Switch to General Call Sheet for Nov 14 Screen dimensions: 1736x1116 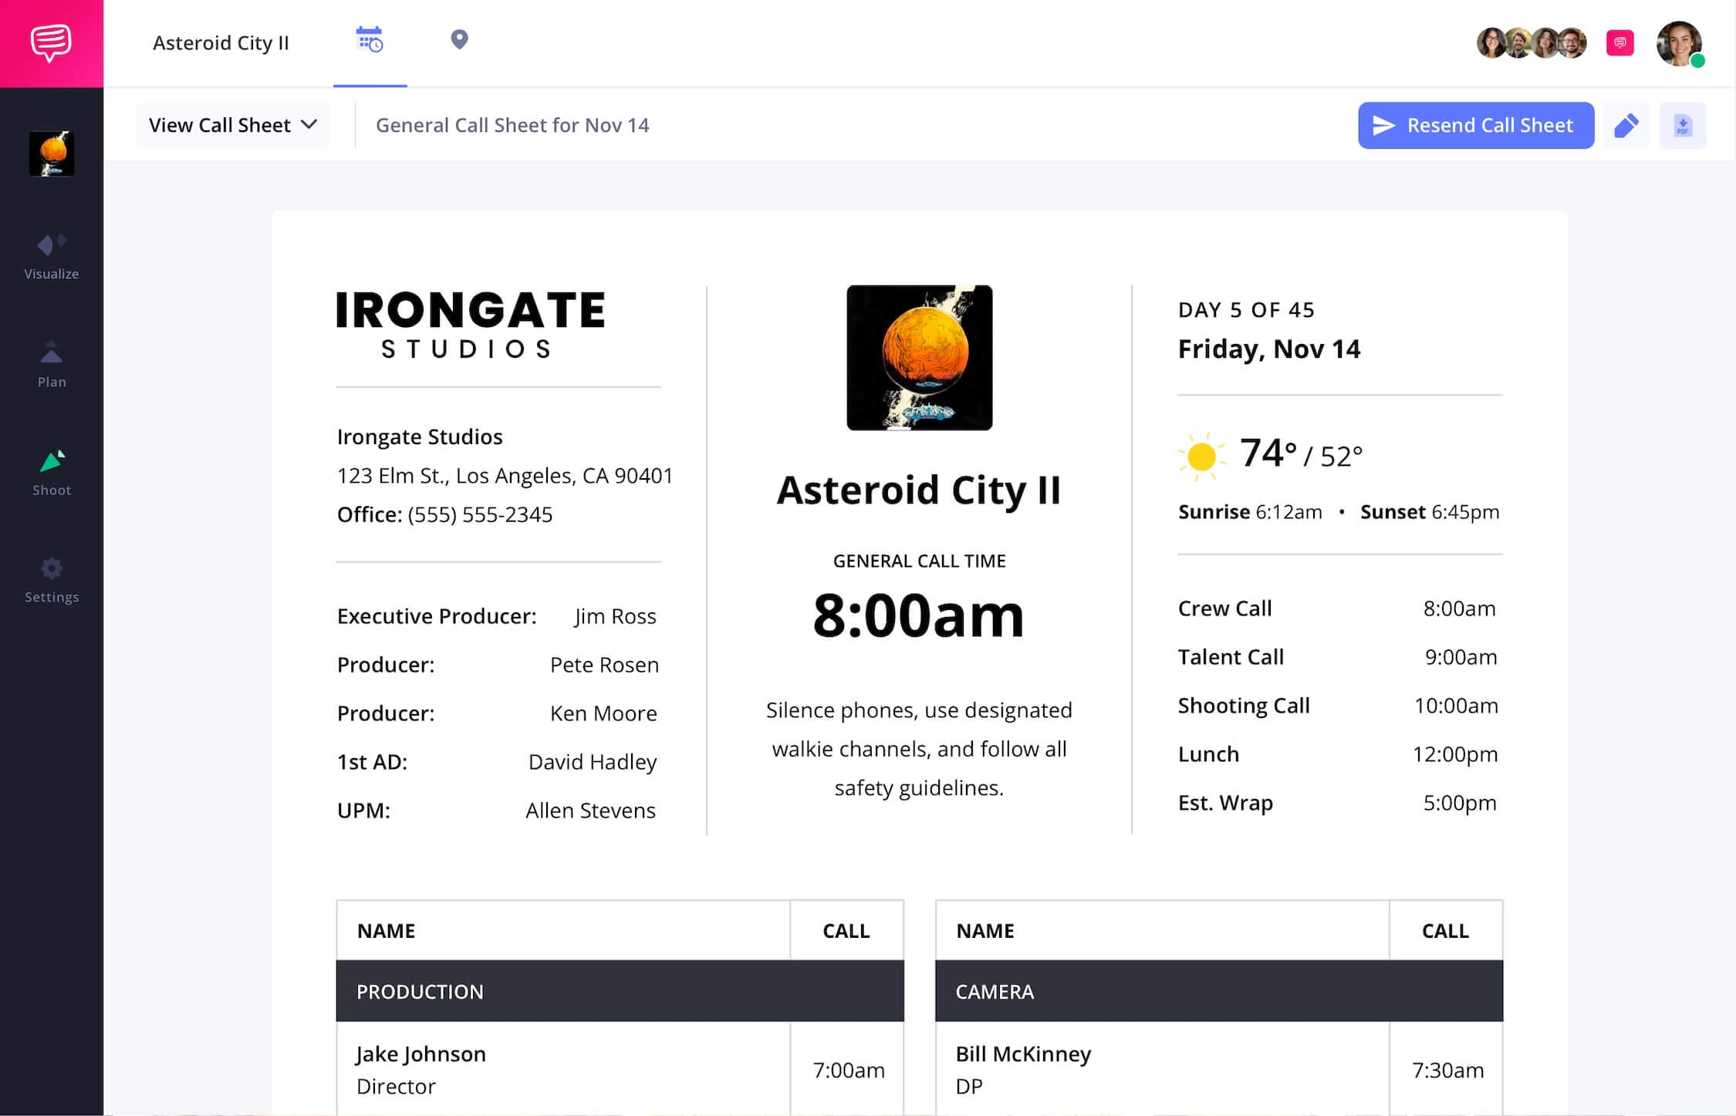coord(512,124)
